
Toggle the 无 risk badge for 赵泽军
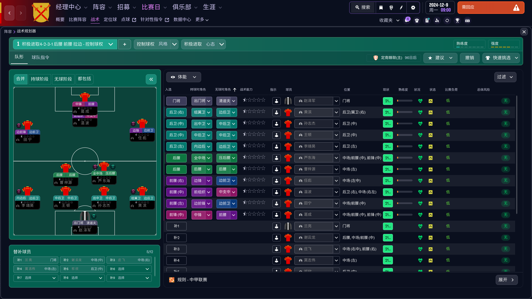(505, 101)
